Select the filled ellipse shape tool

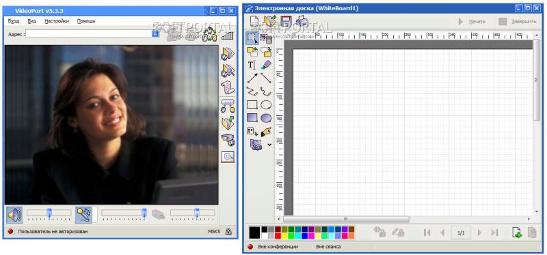(266, 118)
